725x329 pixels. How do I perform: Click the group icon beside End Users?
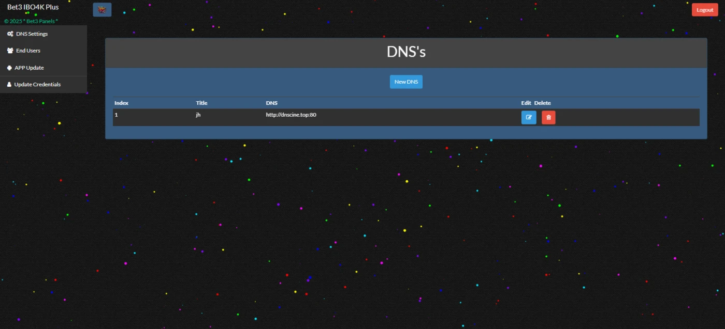point(10,51)
